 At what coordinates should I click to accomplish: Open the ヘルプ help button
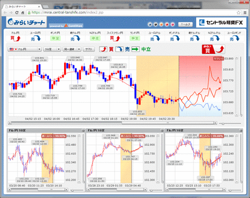click(185, 24)
